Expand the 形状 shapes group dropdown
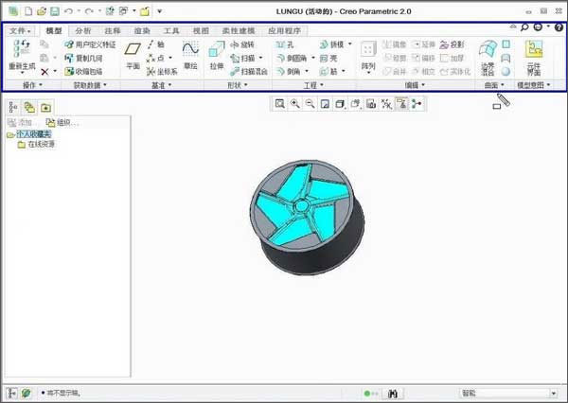568x403 pixels. click(238, 85)
